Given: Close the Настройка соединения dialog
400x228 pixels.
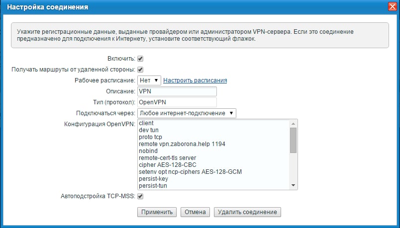Looking at the screenshot, I should point(393,6).
